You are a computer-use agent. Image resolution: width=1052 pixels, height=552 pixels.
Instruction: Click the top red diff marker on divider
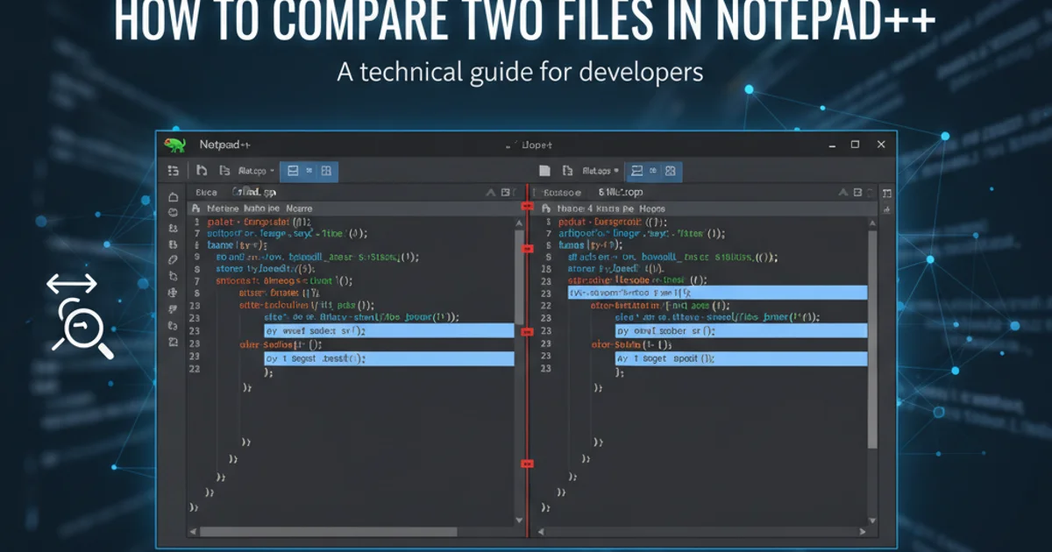pos(528,206)
